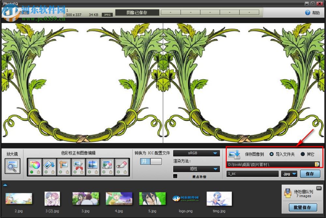Image resolution: width=326 pixels, height=218 pixels.
Task: Click the 保存 button to save image
Action: (310, 174)
